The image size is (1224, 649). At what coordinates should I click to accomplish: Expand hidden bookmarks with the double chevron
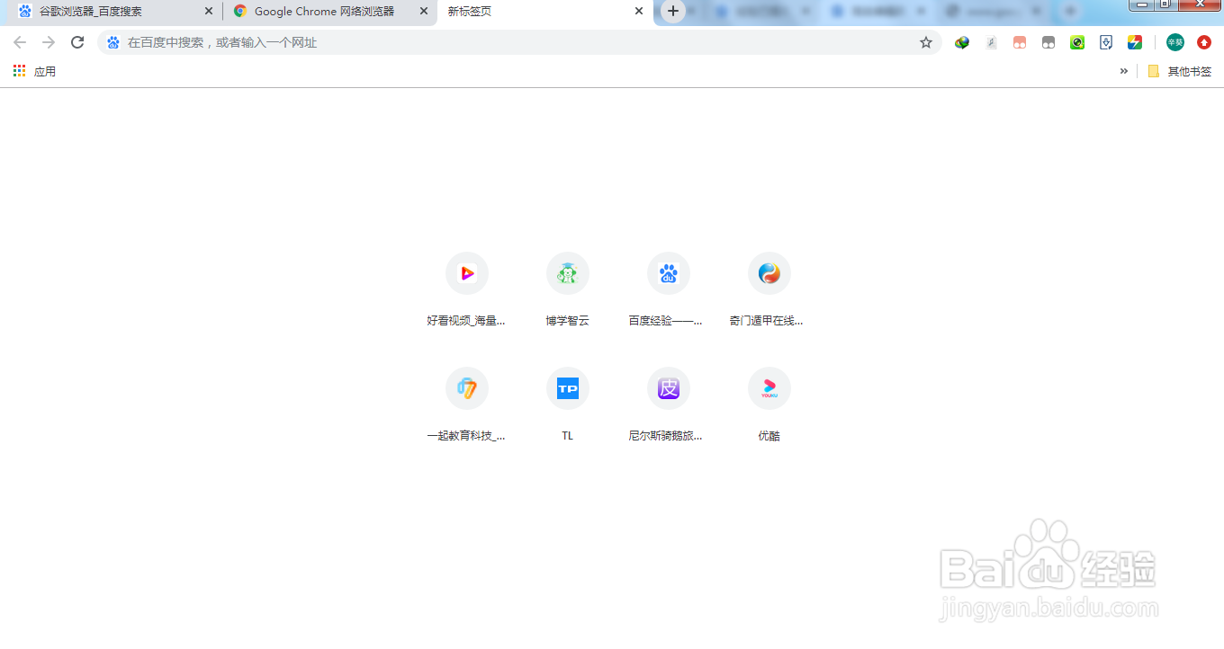pos(1124,71)
